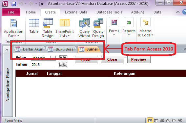Open the Add-Ins ribbon tab

point(137,12)
